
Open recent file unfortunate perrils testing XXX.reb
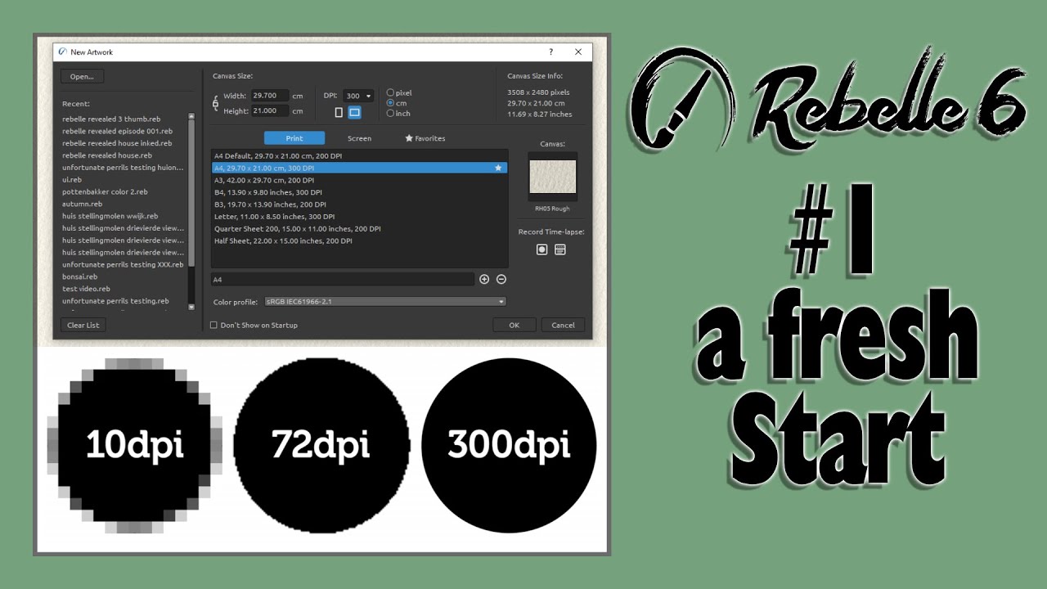[x=122, y=264]
